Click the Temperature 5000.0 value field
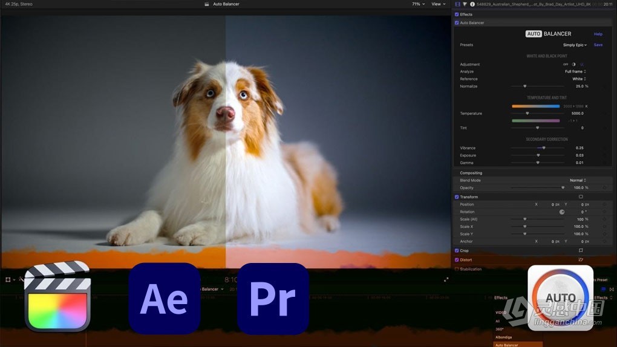617x347 pixels. click(x=577, y=113)
